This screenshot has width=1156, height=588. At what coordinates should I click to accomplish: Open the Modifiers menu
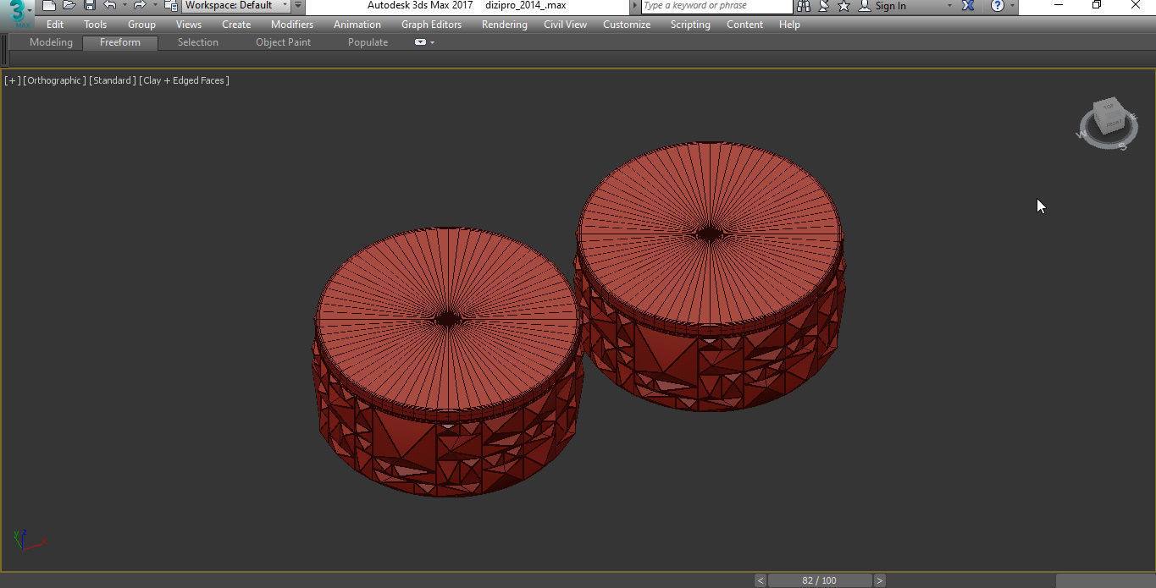click(292, 25)
